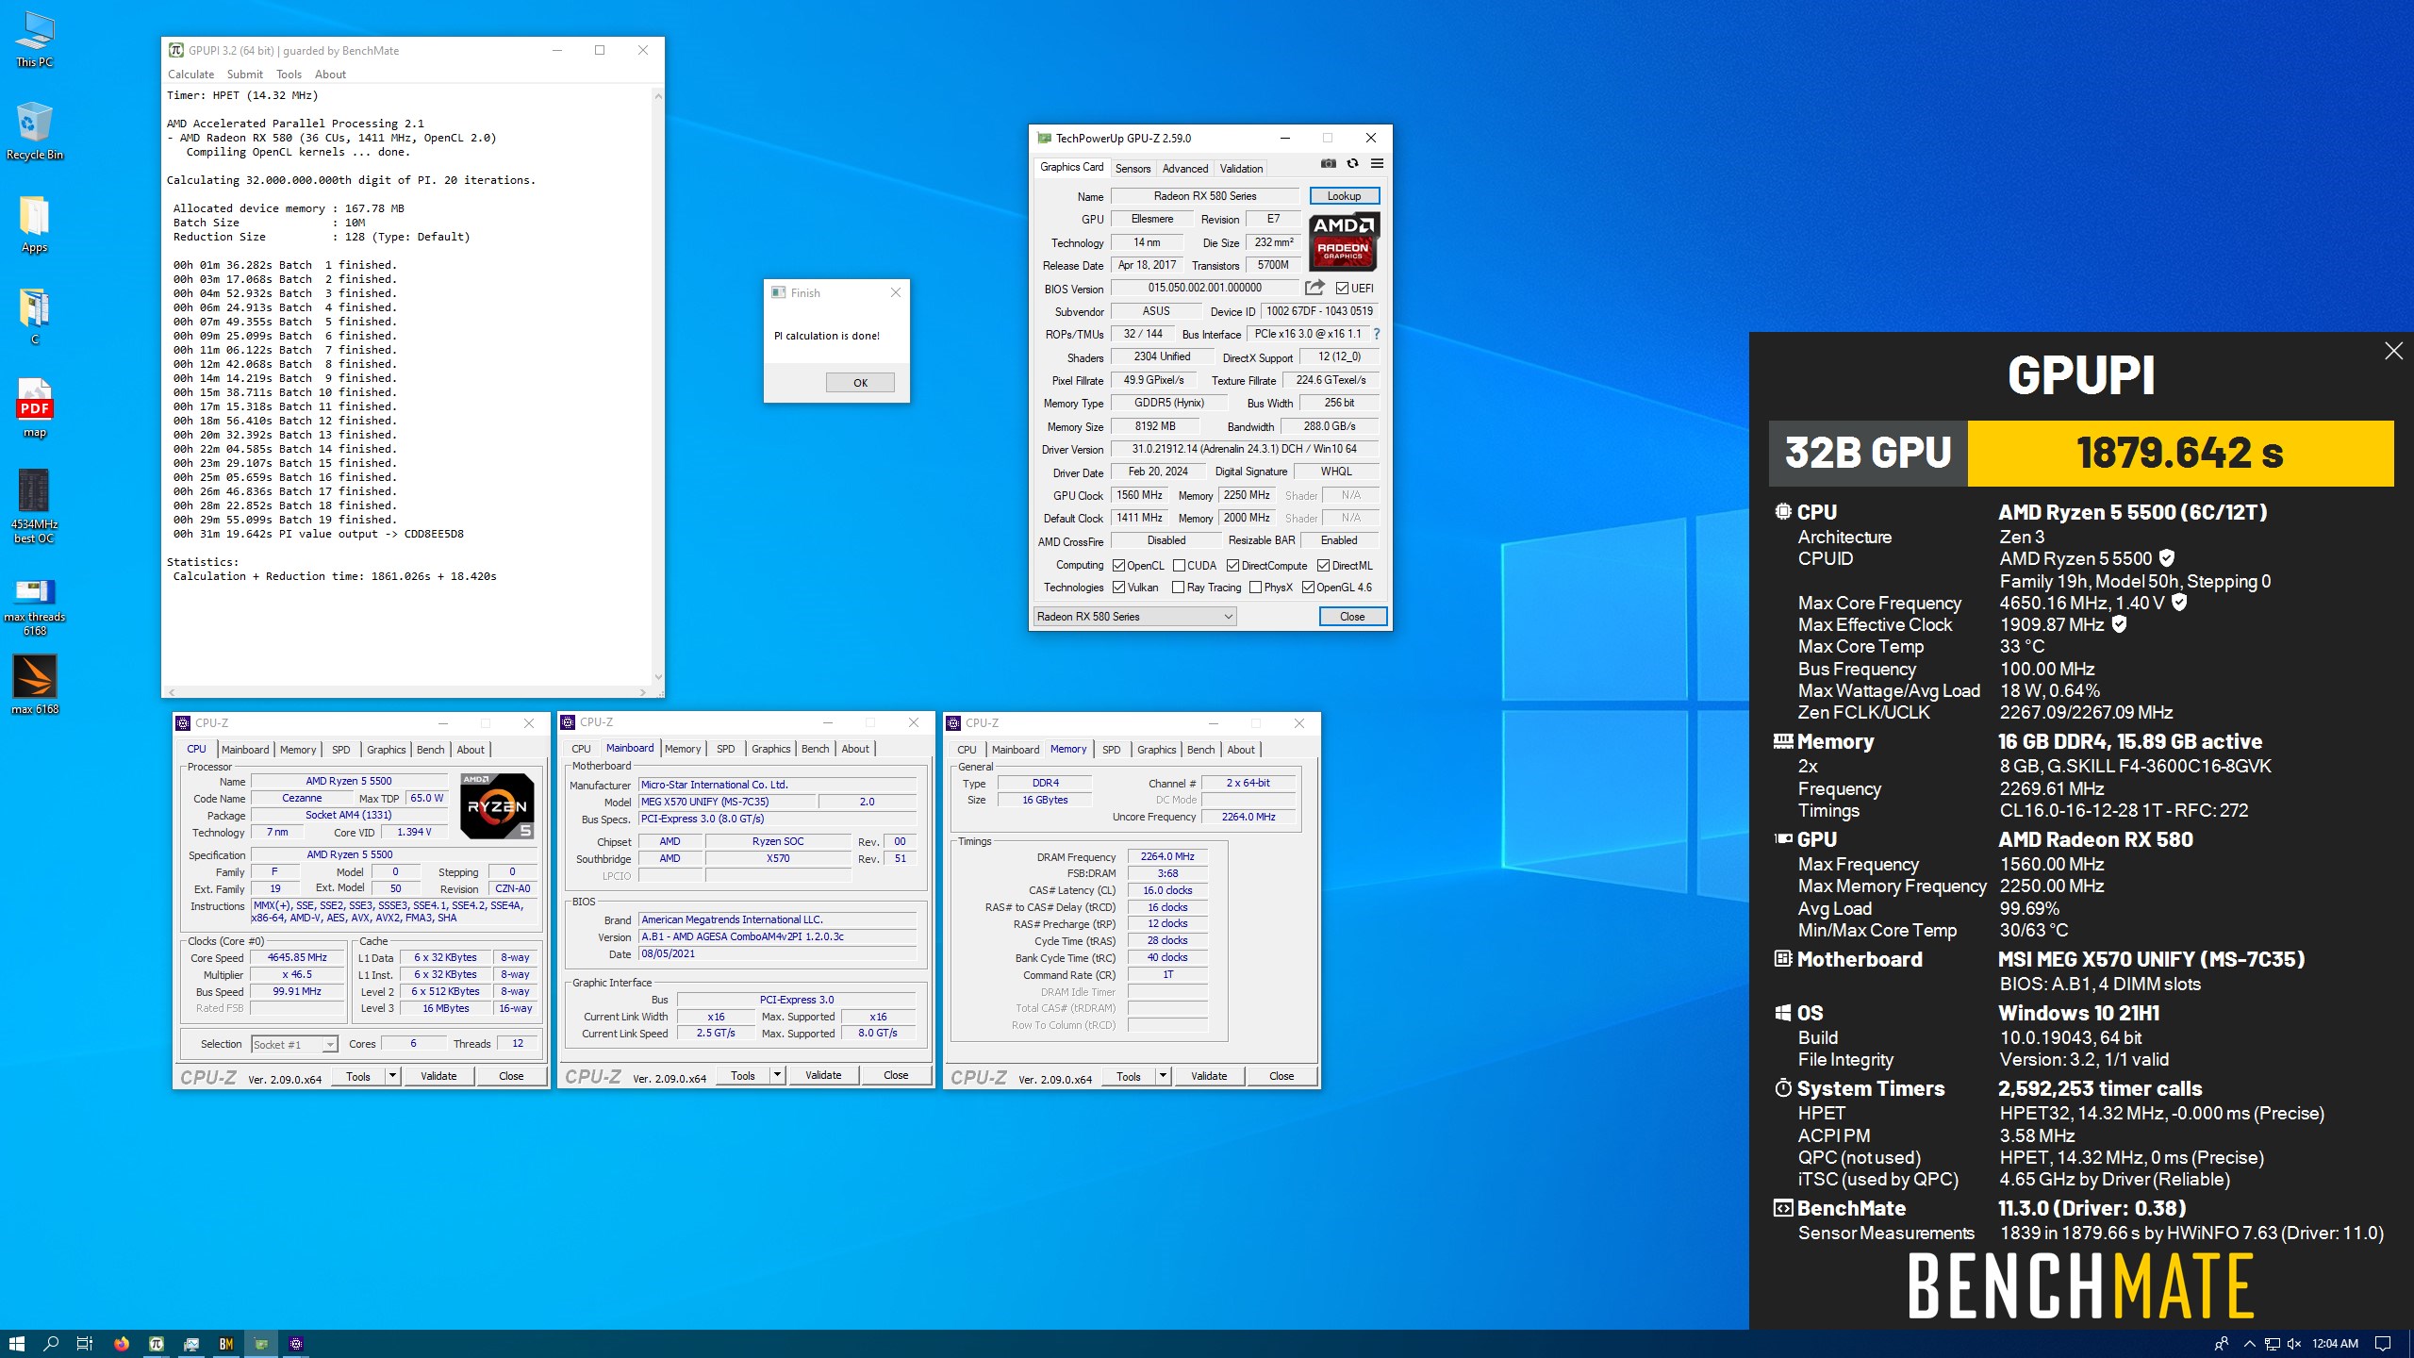The width and height of the screenshot is (2414, 1358).
Task: Click Close button in GPU-Z
Action: pyautogui.click(x=1352, y=617)
